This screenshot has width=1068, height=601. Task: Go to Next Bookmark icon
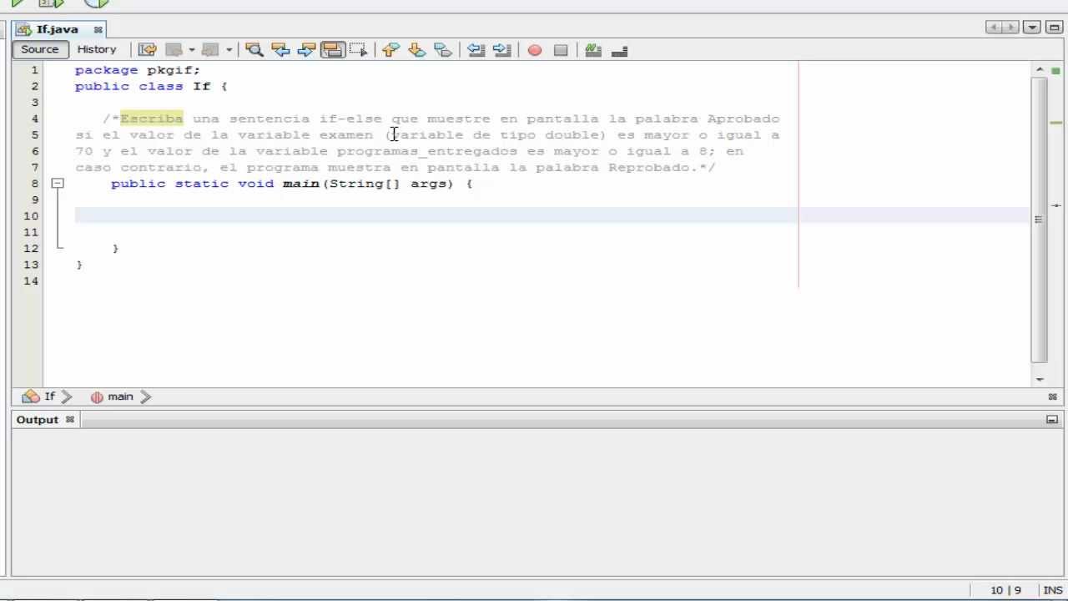point(416,50)
